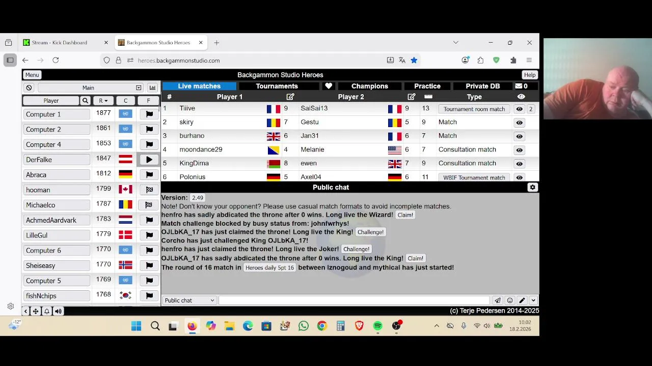Image resolution: width=652 pixels, height=366 pixels.
Task: Click the Player column header button
Action: 51,101
